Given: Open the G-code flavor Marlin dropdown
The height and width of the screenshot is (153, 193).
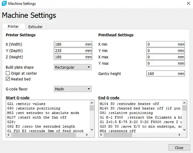Looking at the screenshot, I should [x=73, y=89].
